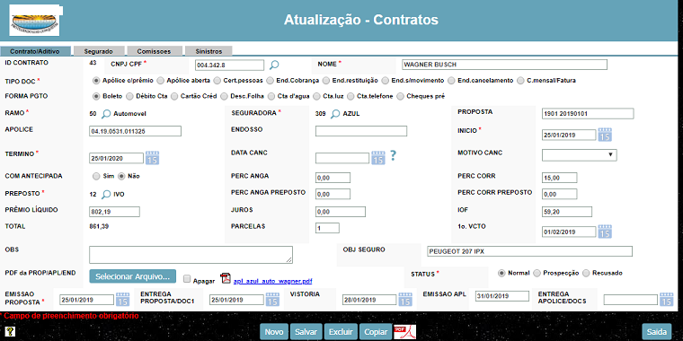
Task: Click into the OBS text area
Action: pyautogui.click(x=191, y=255)
